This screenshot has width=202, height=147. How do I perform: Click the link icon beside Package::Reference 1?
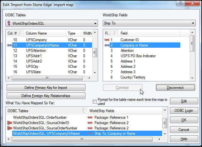click(x=90, y=117)
